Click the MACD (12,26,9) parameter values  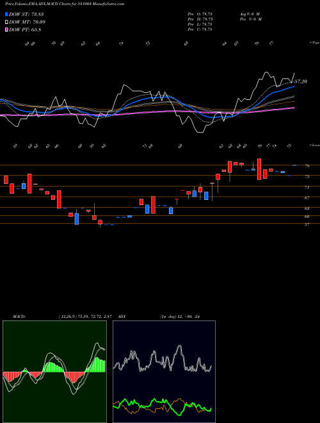85,317
